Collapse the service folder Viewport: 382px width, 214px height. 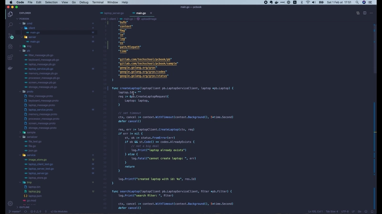(x=31, y=155)
